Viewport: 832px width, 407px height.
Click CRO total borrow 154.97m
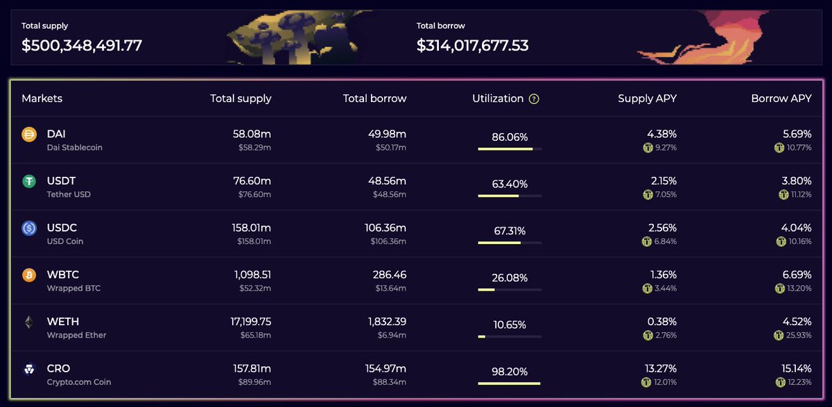coord(385,368)
